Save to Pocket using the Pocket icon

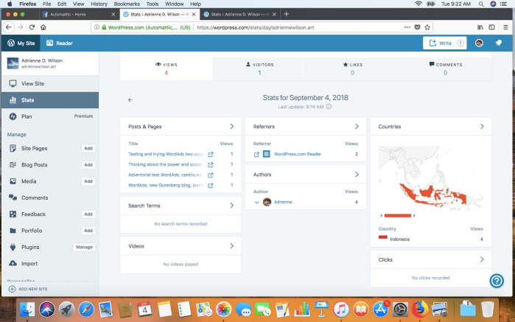tap(417, 27)
